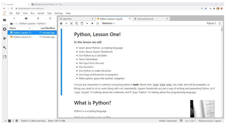Click the JupyterLab logo
The width and height of the screenshot is (226, 125).
[5, 13]
